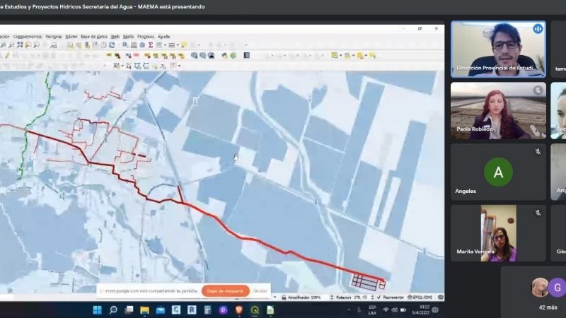Click the taskbar search icon
This screenshot has width=566, height=318.
[112, 310]
